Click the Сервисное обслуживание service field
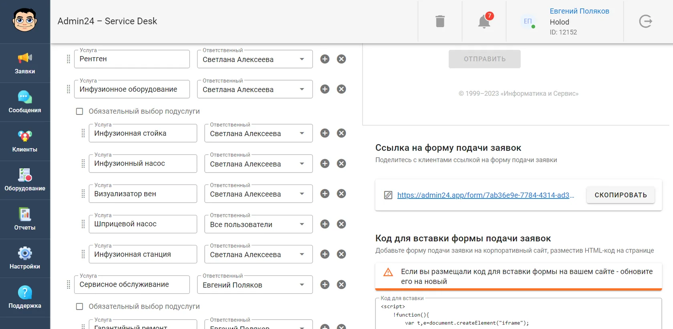Image resolution: width=673 pixels, height=329 pixels. coord(132,284)
